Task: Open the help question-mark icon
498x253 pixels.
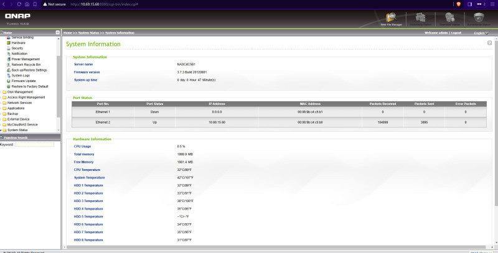Action: (489, 43)
